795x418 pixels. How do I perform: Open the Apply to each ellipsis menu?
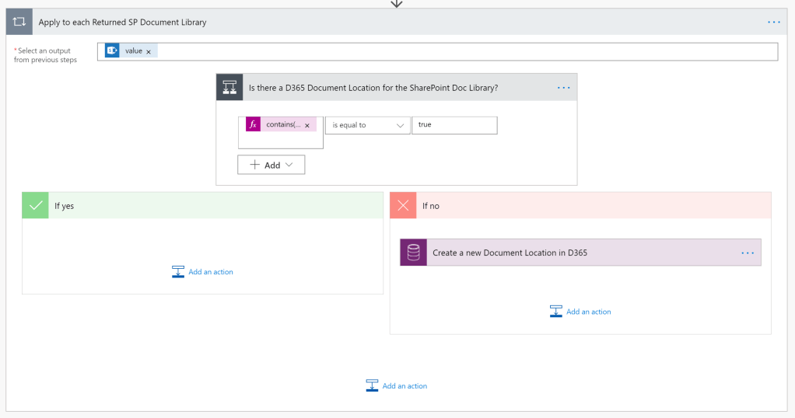tap(773, 22)
